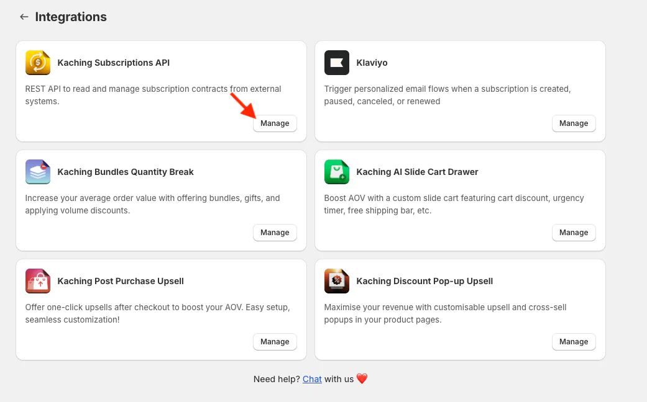Click the Kaching Subscriptions API app icon
Screen dimensions: 647x402
coord(37,63)
